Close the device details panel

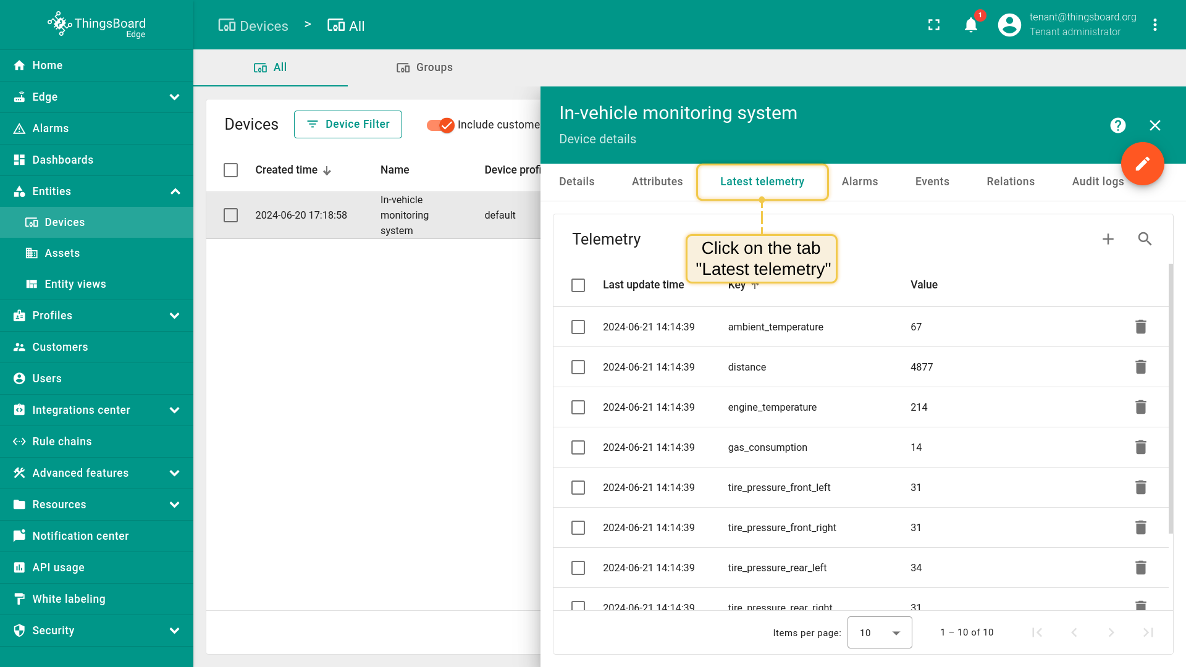pos(1155,125)
